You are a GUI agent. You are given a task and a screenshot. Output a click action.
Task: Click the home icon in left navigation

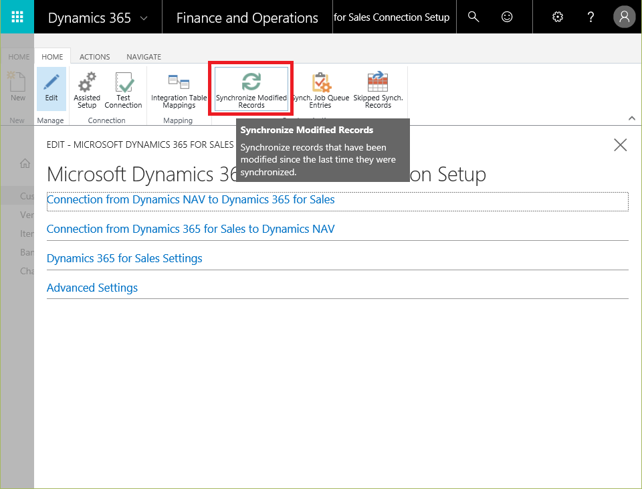click(x=25, y=163)
